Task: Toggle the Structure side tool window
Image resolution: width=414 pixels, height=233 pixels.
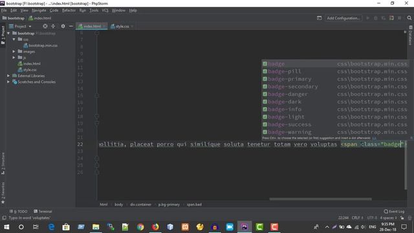Action: [3, 163]
